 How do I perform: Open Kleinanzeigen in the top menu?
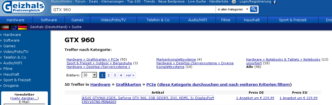(x=113, y=1)
